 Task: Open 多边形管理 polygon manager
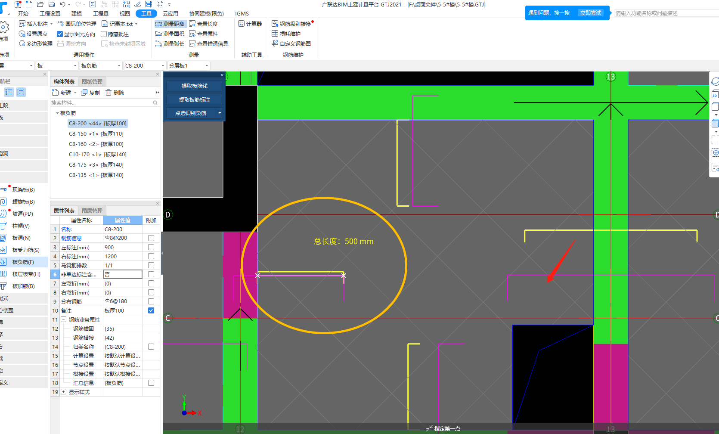click(x=36, y=43)
